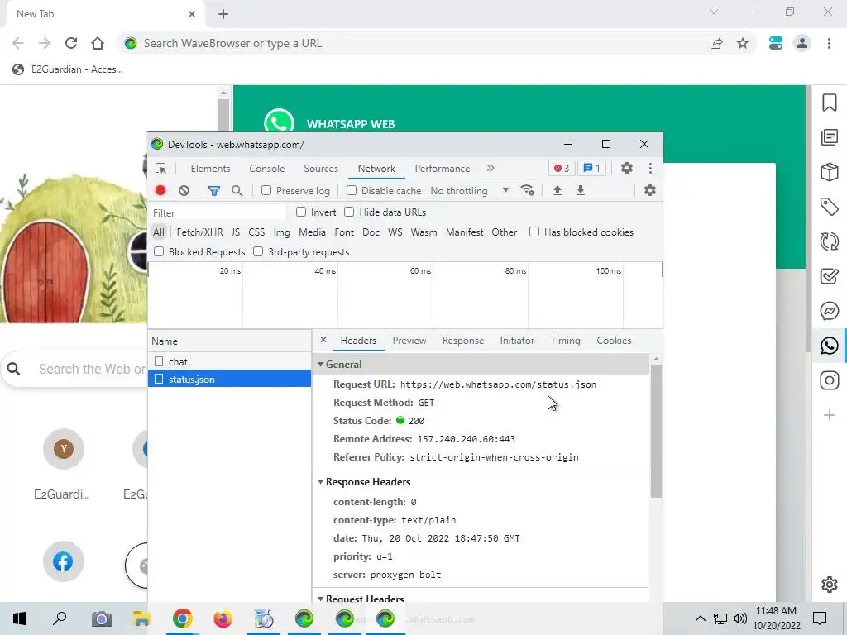Open WhatsApp icon in browser sidebar
The image size is (847, 635).
click(829, 346)
